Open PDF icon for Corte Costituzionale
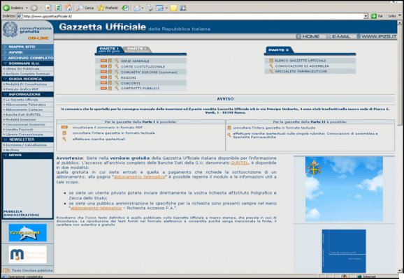The image size is (404, 279). [103, 66]
